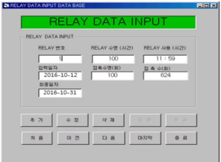The height and width of the screenshot is (162, 221).
Task: Go to the next record with 다음
Action: point(109,138)
